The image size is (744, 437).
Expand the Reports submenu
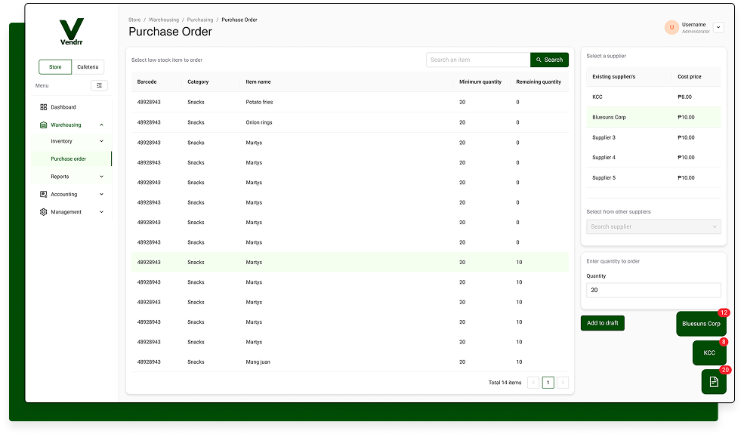click(x=101, y=177)
